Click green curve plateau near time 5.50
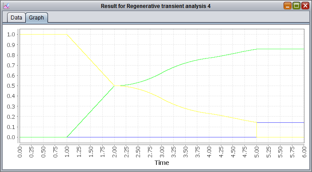Image resolution: width=312 pixels, height=172 pixels. (280, 49)
